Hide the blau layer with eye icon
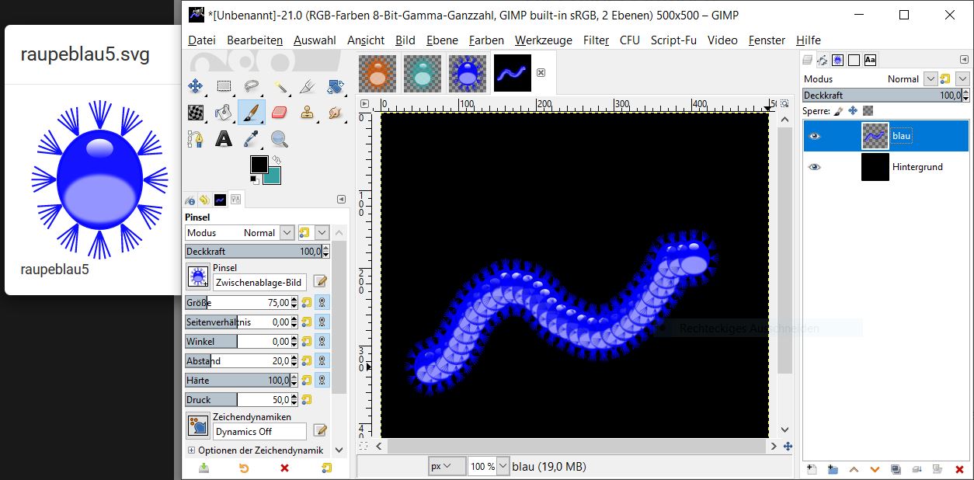 tap(814, 136)
